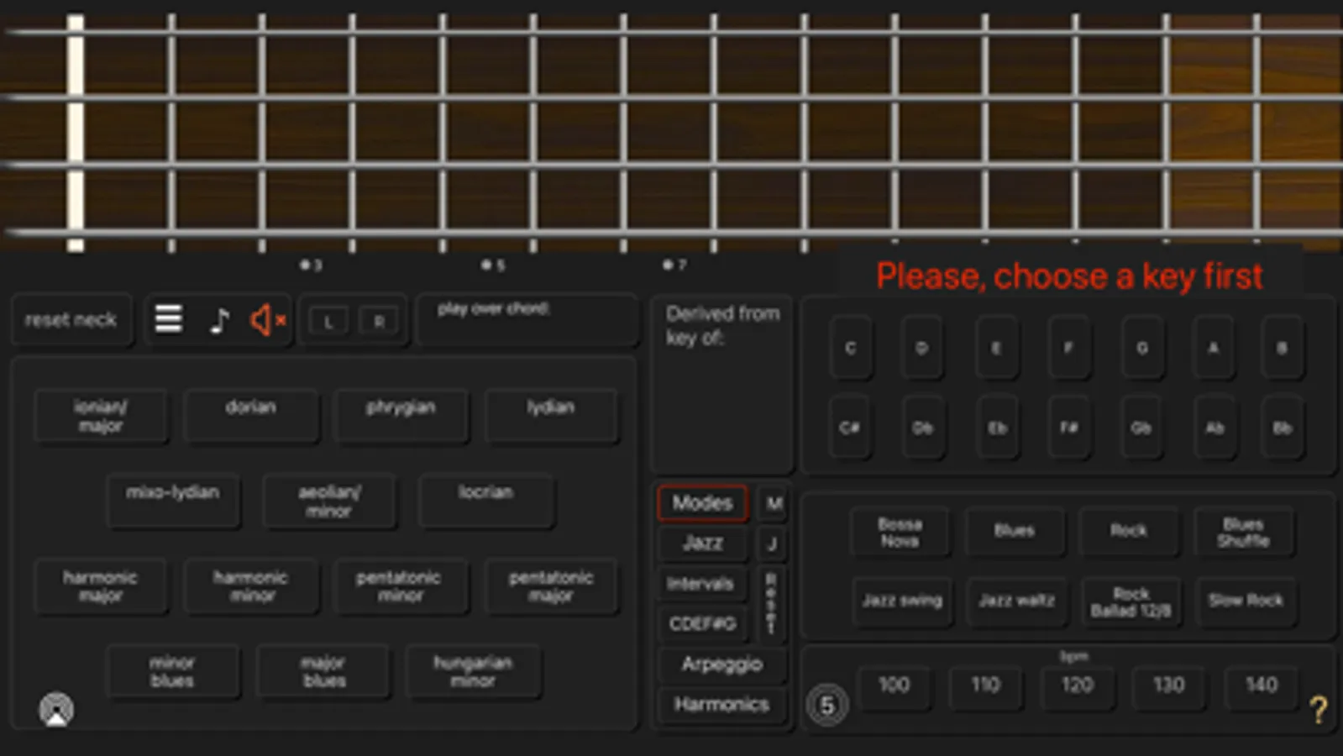Choose key E
1343x756 pixels.
coord(996,348)
